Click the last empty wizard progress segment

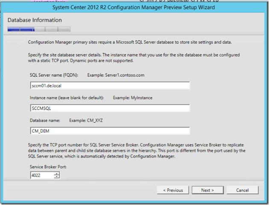[64, 29]
